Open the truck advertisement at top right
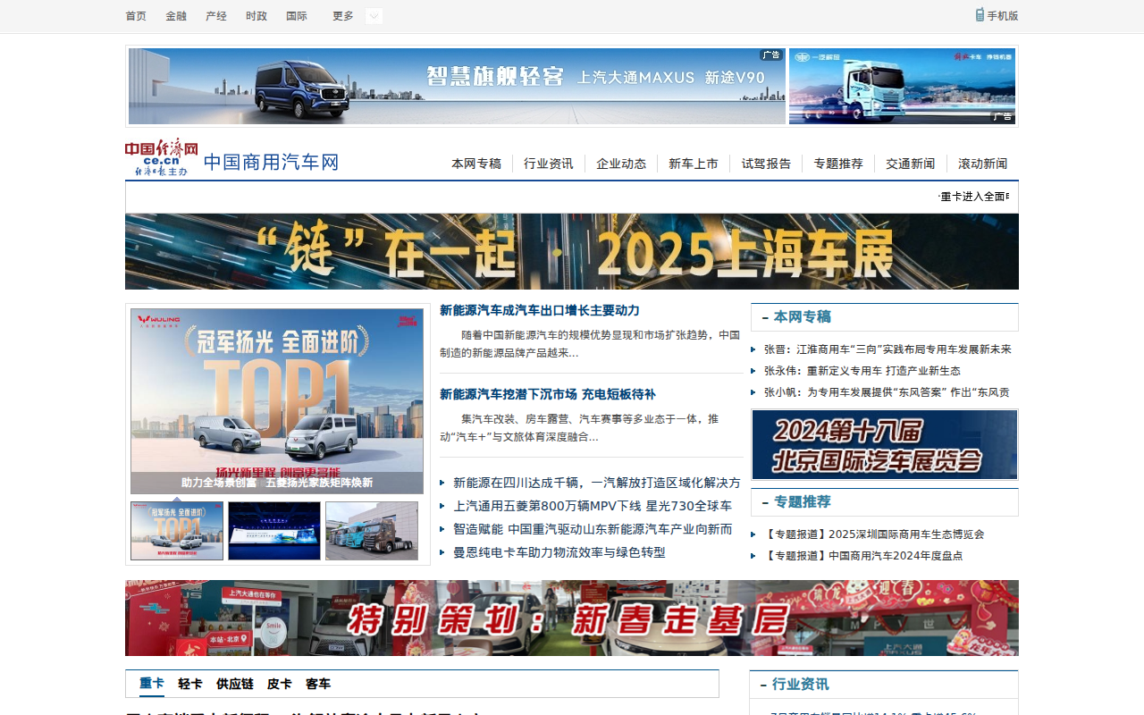 tap(902, 86)
